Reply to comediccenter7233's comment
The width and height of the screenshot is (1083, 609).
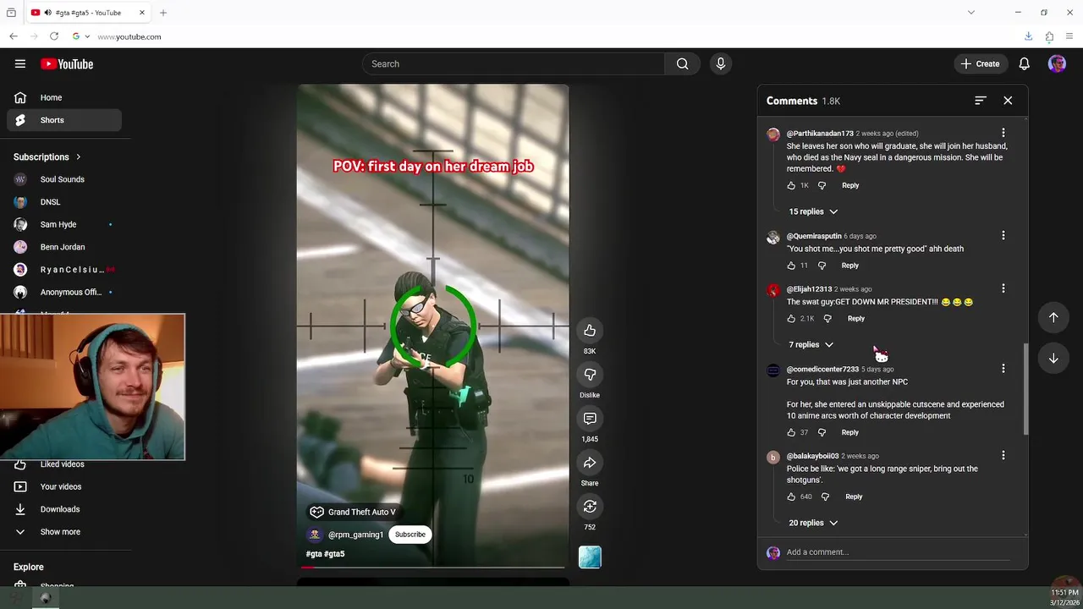click(x=850, y=432)
